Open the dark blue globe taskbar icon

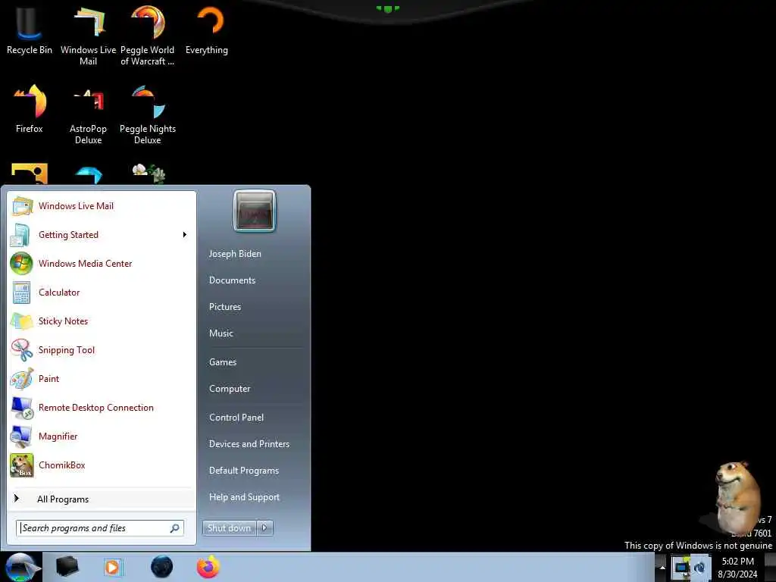pyautogui.click(x=162, y=567)
